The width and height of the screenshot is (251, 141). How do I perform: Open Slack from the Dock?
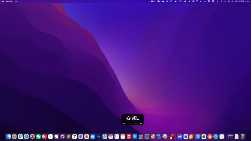[198, 136]
